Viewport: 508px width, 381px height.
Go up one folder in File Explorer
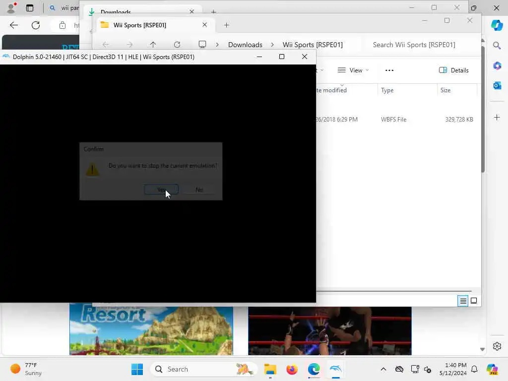(153, 44)
